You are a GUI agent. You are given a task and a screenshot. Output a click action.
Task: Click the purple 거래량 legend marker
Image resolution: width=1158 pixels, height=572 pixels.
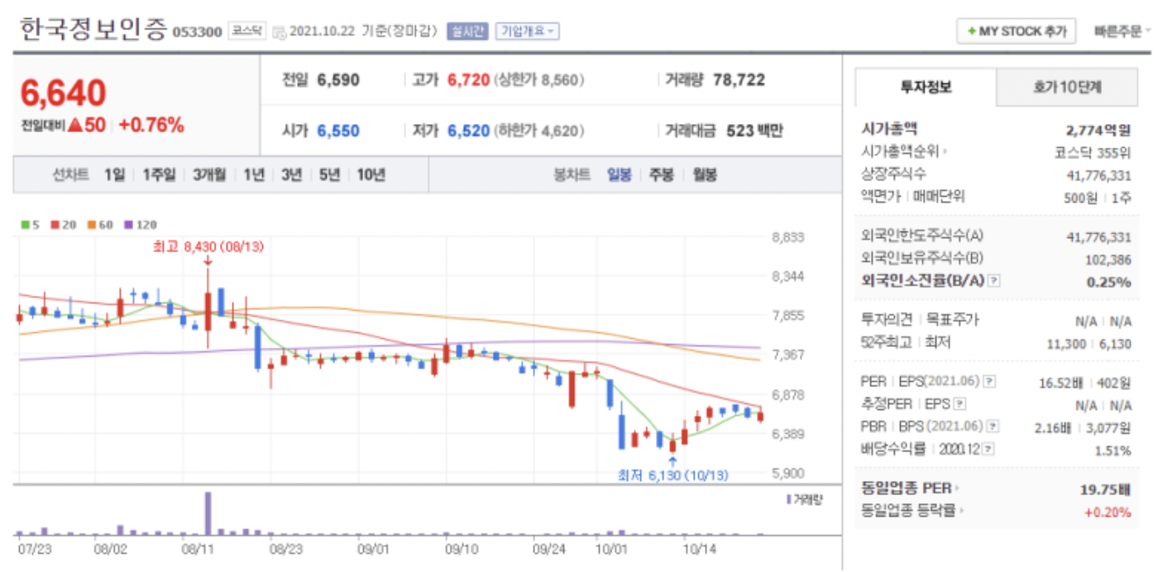click(788, 498)
